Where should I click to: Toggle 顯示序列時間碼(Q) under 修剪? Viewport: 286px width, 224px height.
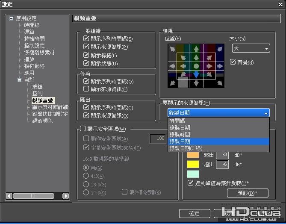click(86, 81)
